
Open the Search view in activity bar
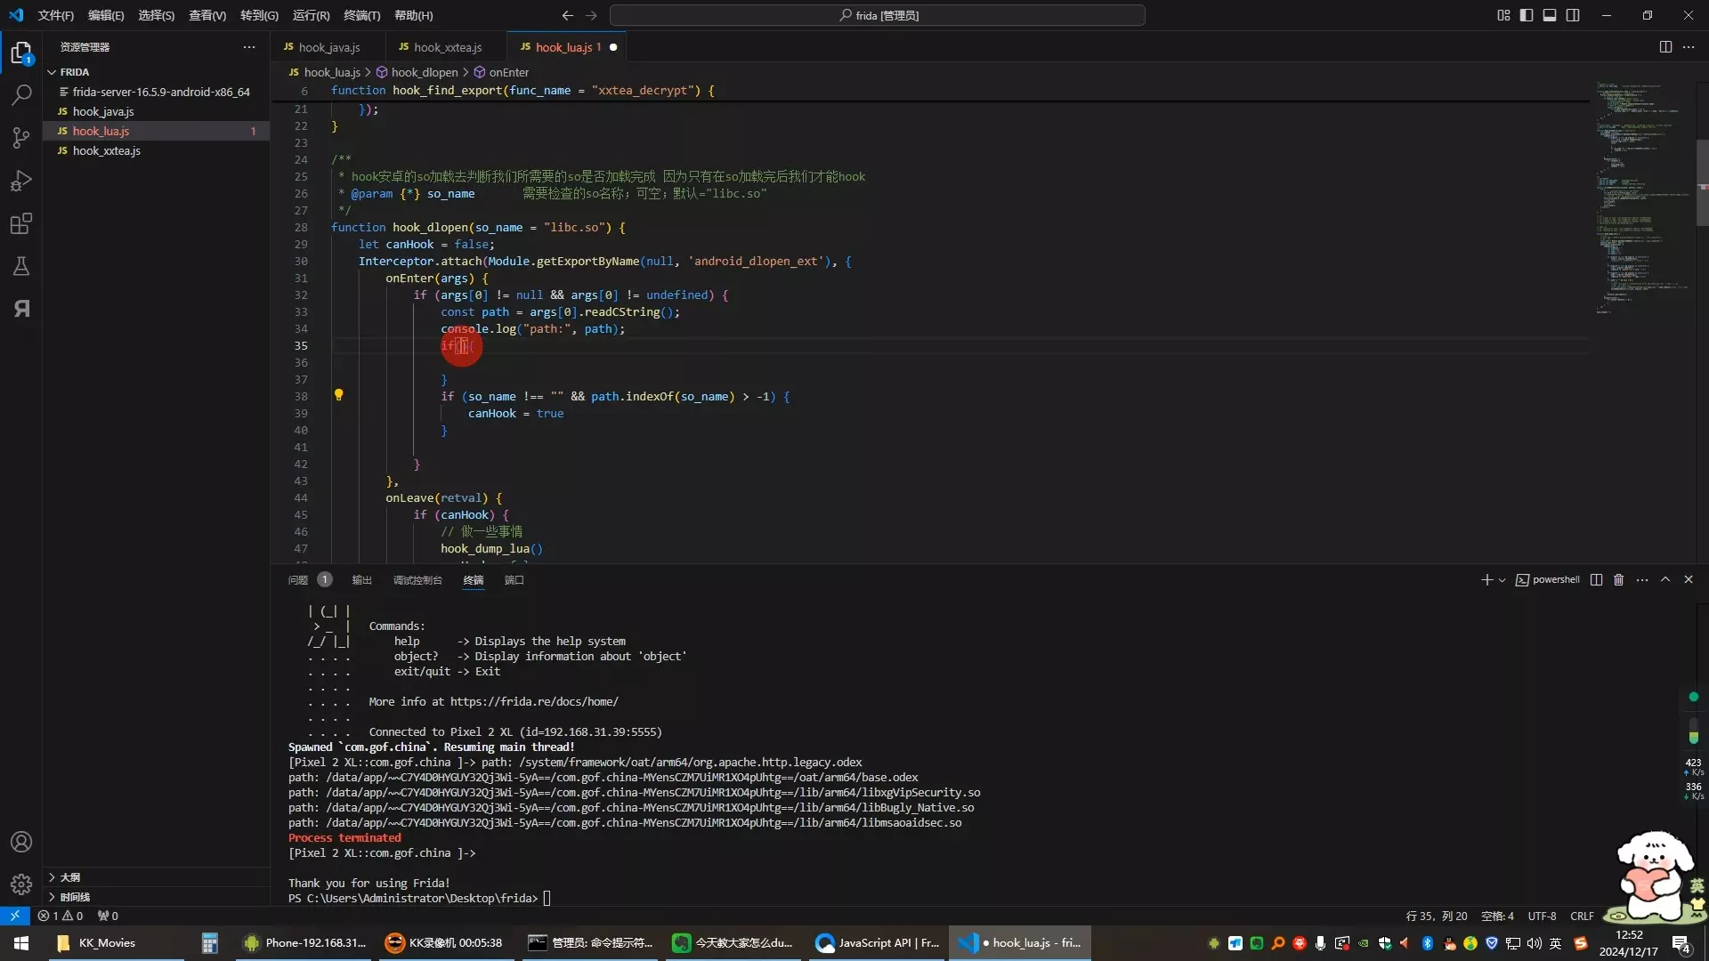[21, 94]
